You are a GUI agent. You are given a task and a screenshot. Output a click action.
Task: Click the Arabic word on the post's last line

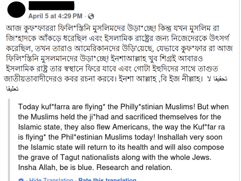pos(12,89)
